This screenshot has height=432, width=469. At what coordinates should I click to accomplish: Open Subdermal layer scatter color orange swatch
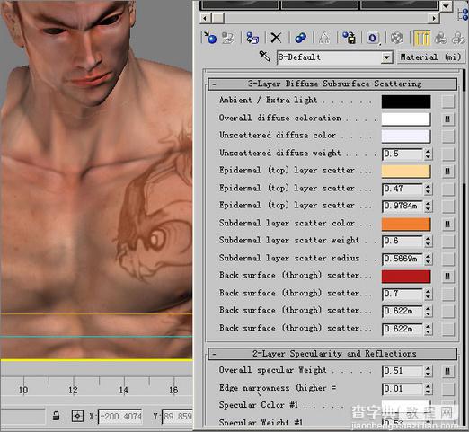click(x=406, y=224)
